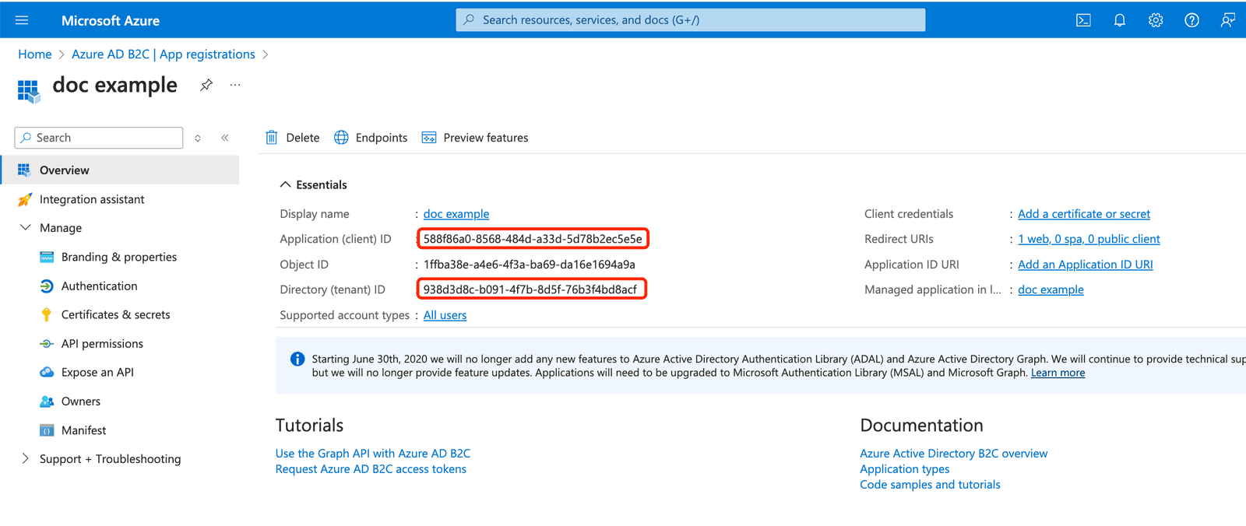Click the Overview grid icon in sidebar
The height and width of the screenshot is (526, 1246).
(x=24, y=170)
